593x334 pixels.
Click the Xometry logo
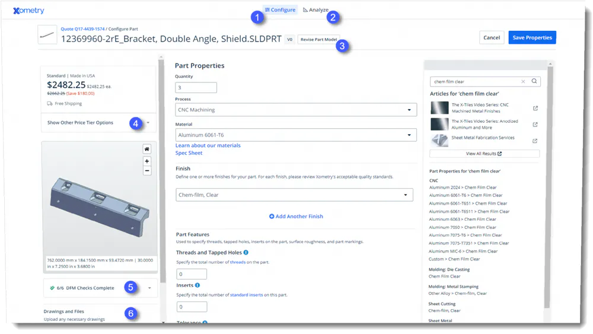coord(28,10)
